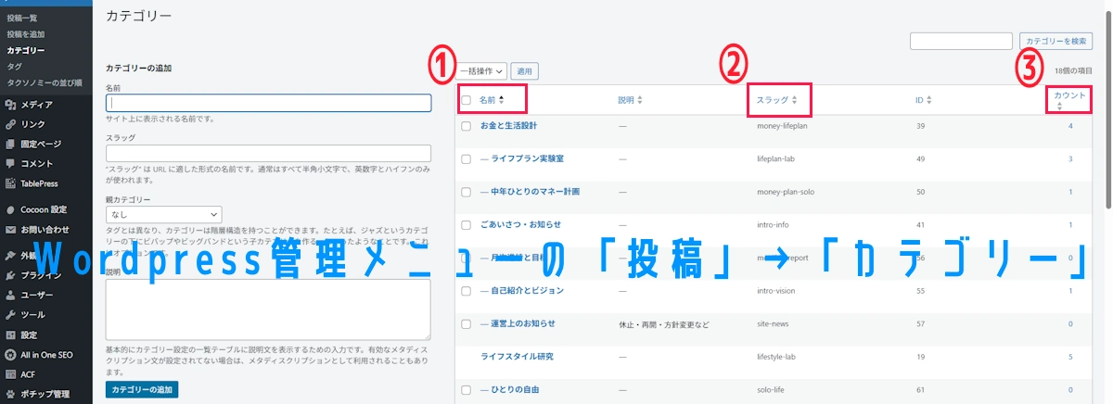Click the Cocoon 設定 circle icon

10,209
